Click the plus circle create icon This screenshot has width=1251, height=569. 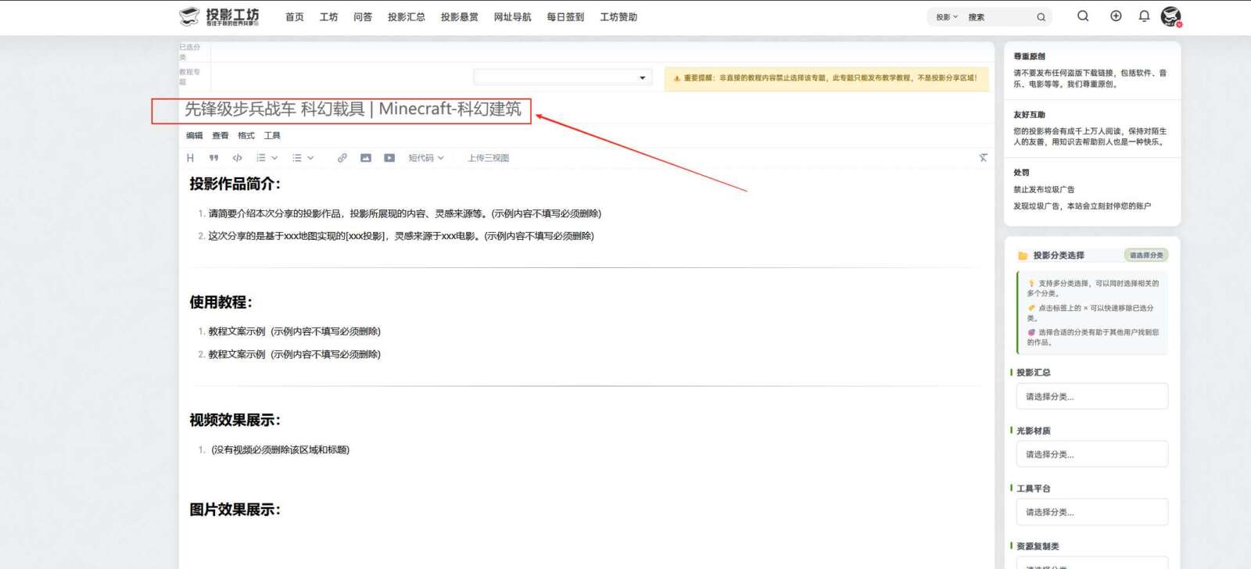[x=1116, y=16]
